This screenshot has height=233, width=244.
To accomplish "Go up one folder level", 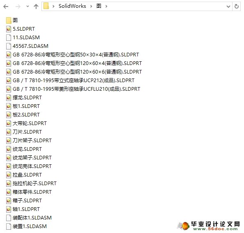I will (36, 7).
